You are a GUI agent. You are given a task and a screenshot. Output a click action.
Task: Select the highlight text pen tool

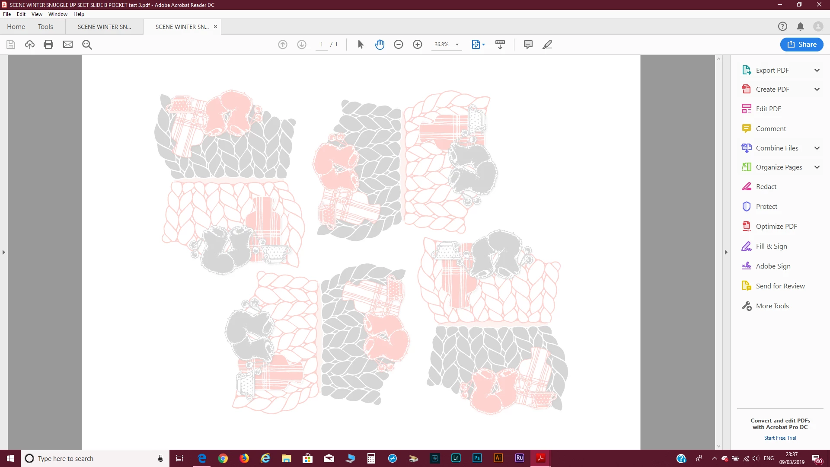pyautogui.click(x=547, y=45)
